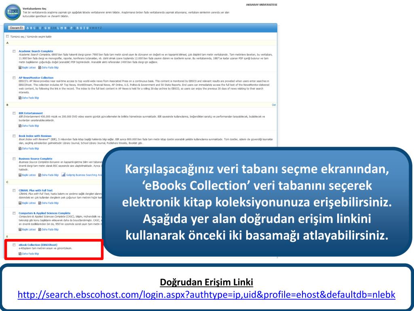Click more info icon under BIR Entertainment
Viewport: 414px width, 311px height.
pos(20,126)
